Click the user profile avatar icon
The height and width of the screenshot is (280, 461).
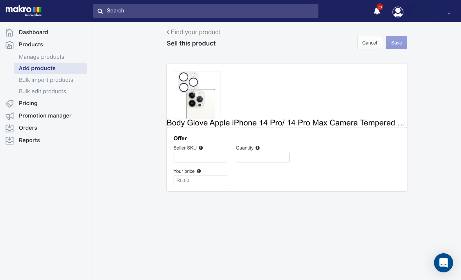click(x=398, y=12)
